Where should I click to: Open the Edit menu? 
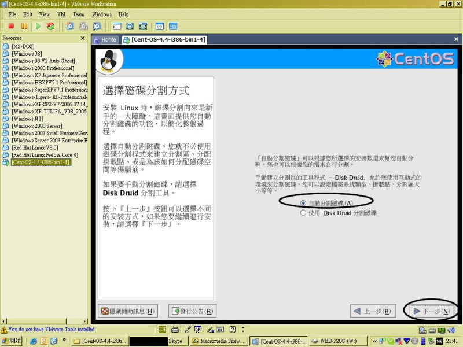click(x=27, y=14)
